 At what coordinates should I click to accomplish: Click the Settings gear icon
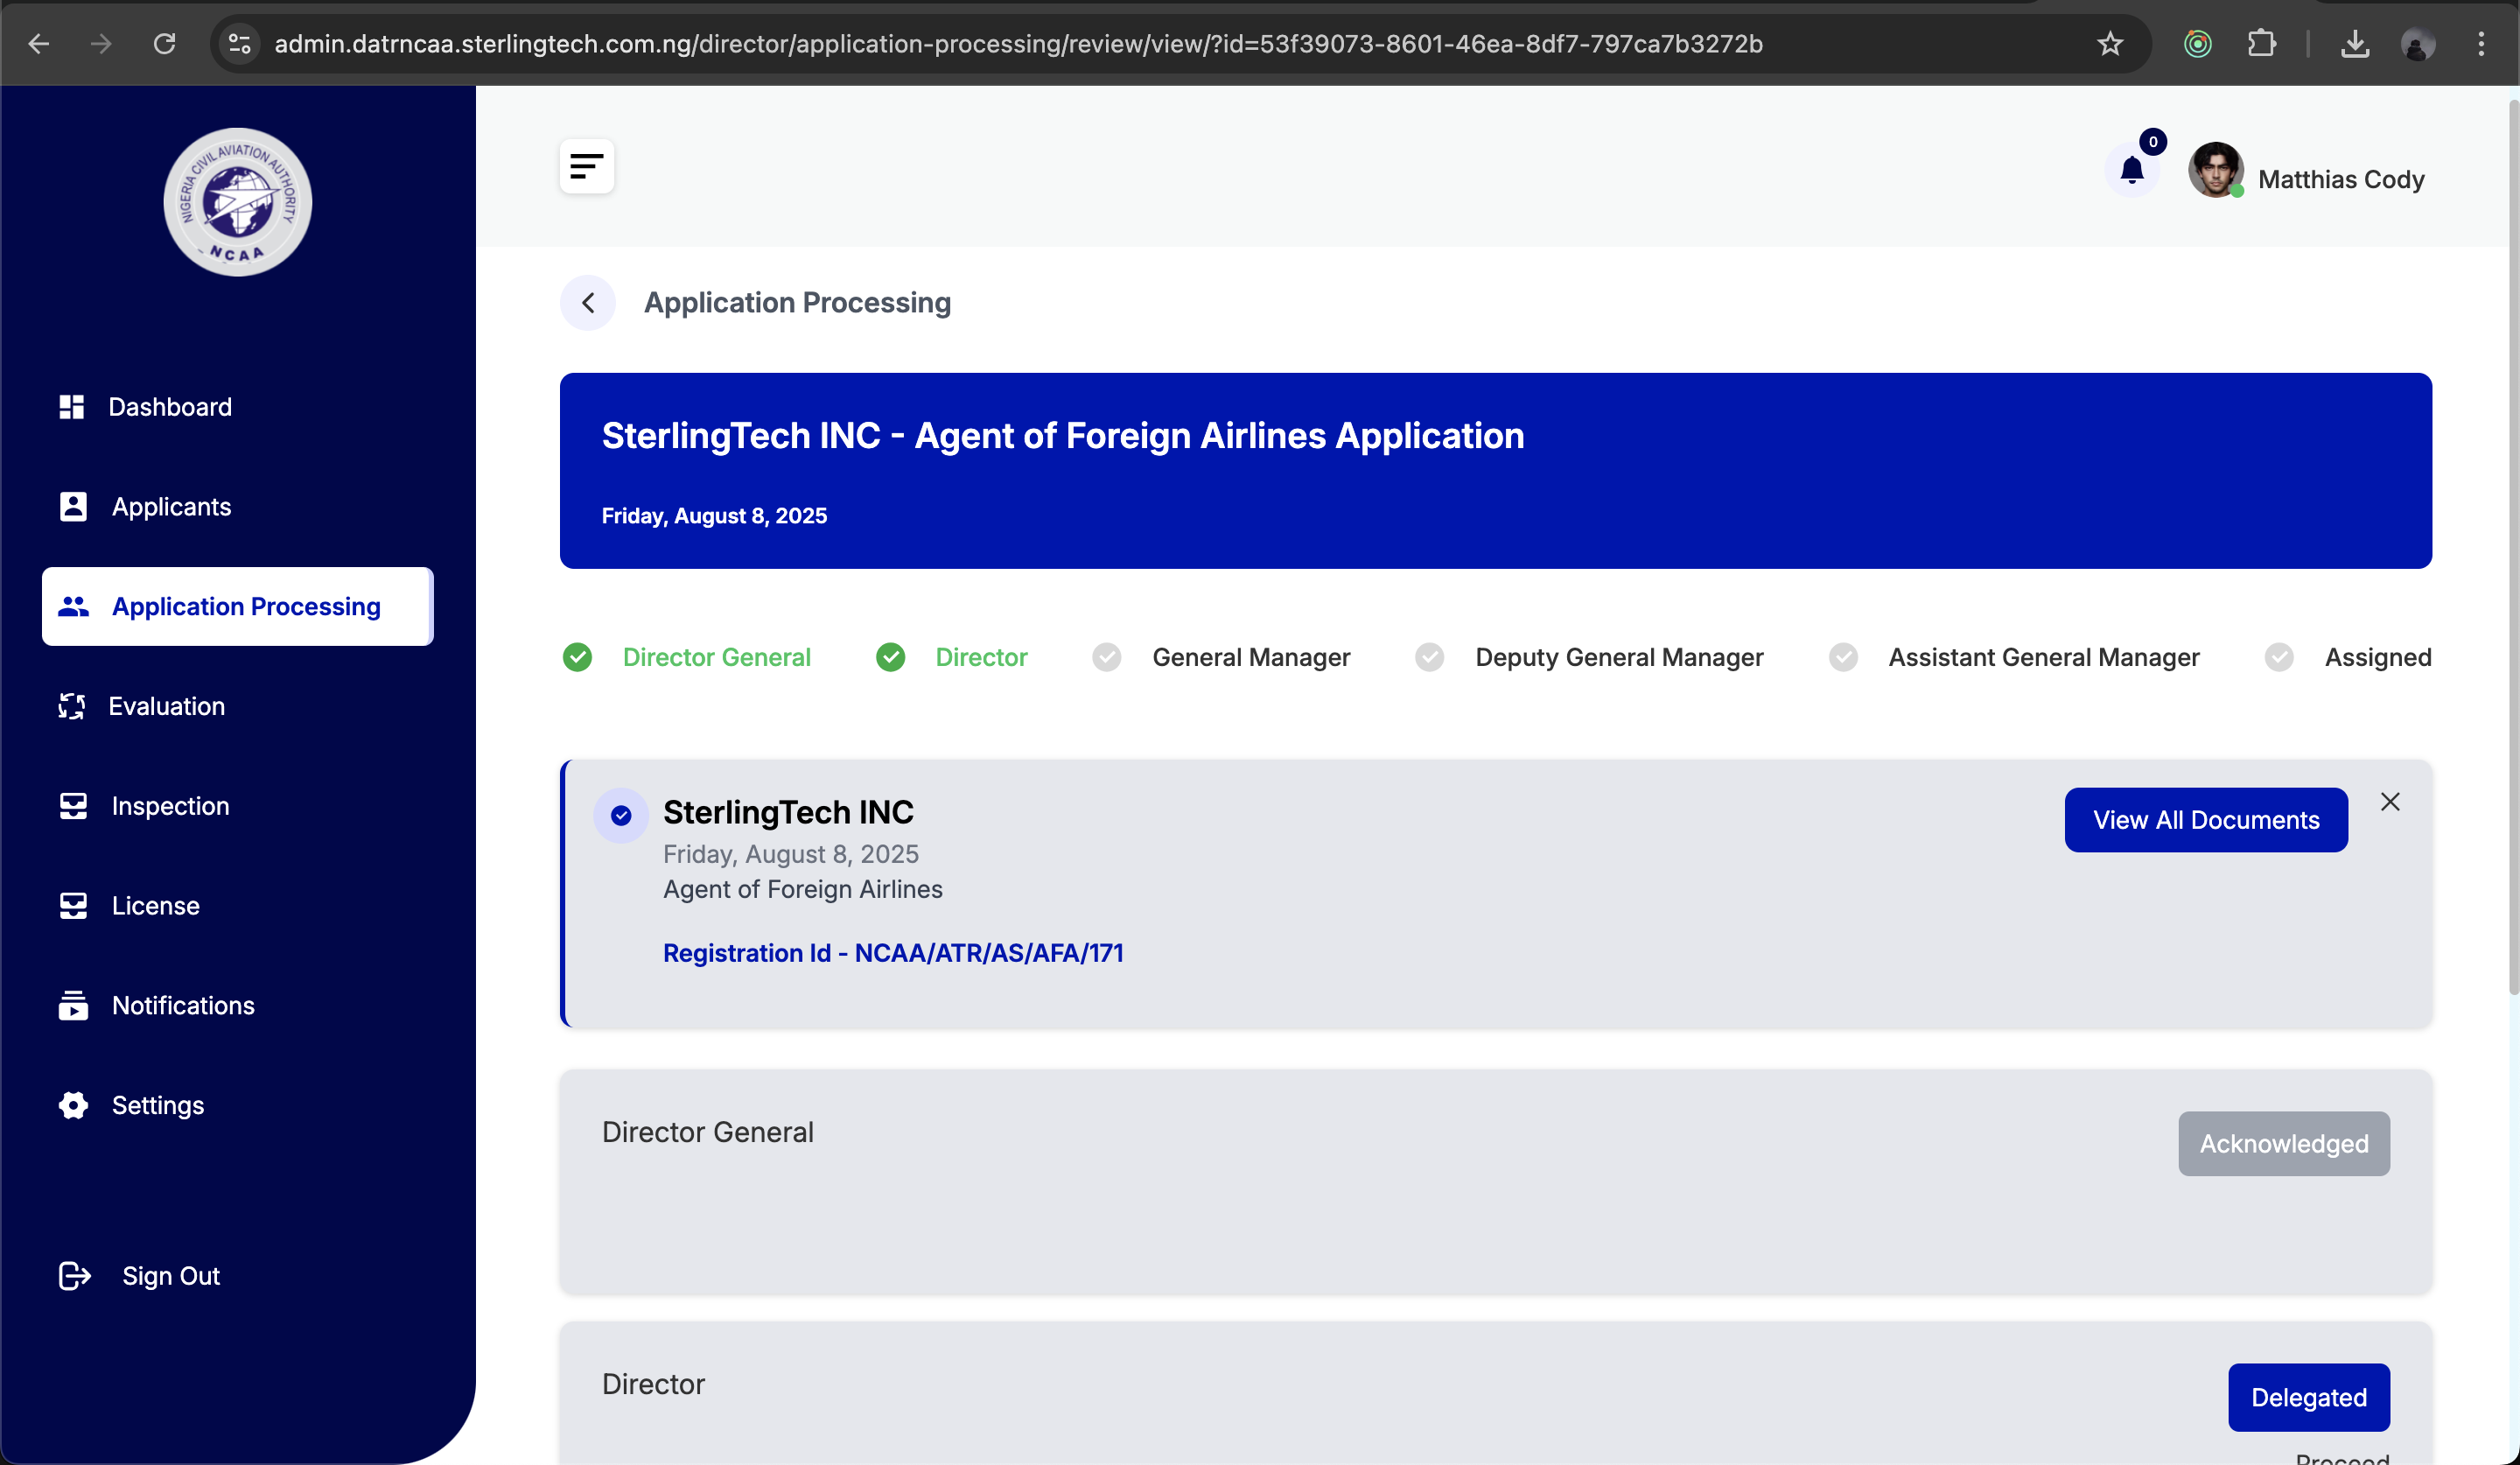[73, 1105]
